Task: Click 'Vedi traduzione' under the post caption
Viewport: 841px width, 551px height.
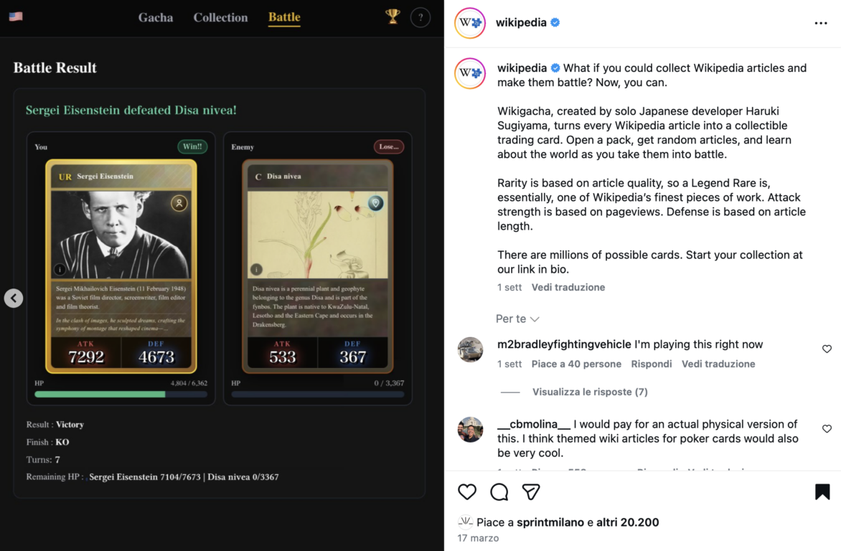Action: pos(568,287)
